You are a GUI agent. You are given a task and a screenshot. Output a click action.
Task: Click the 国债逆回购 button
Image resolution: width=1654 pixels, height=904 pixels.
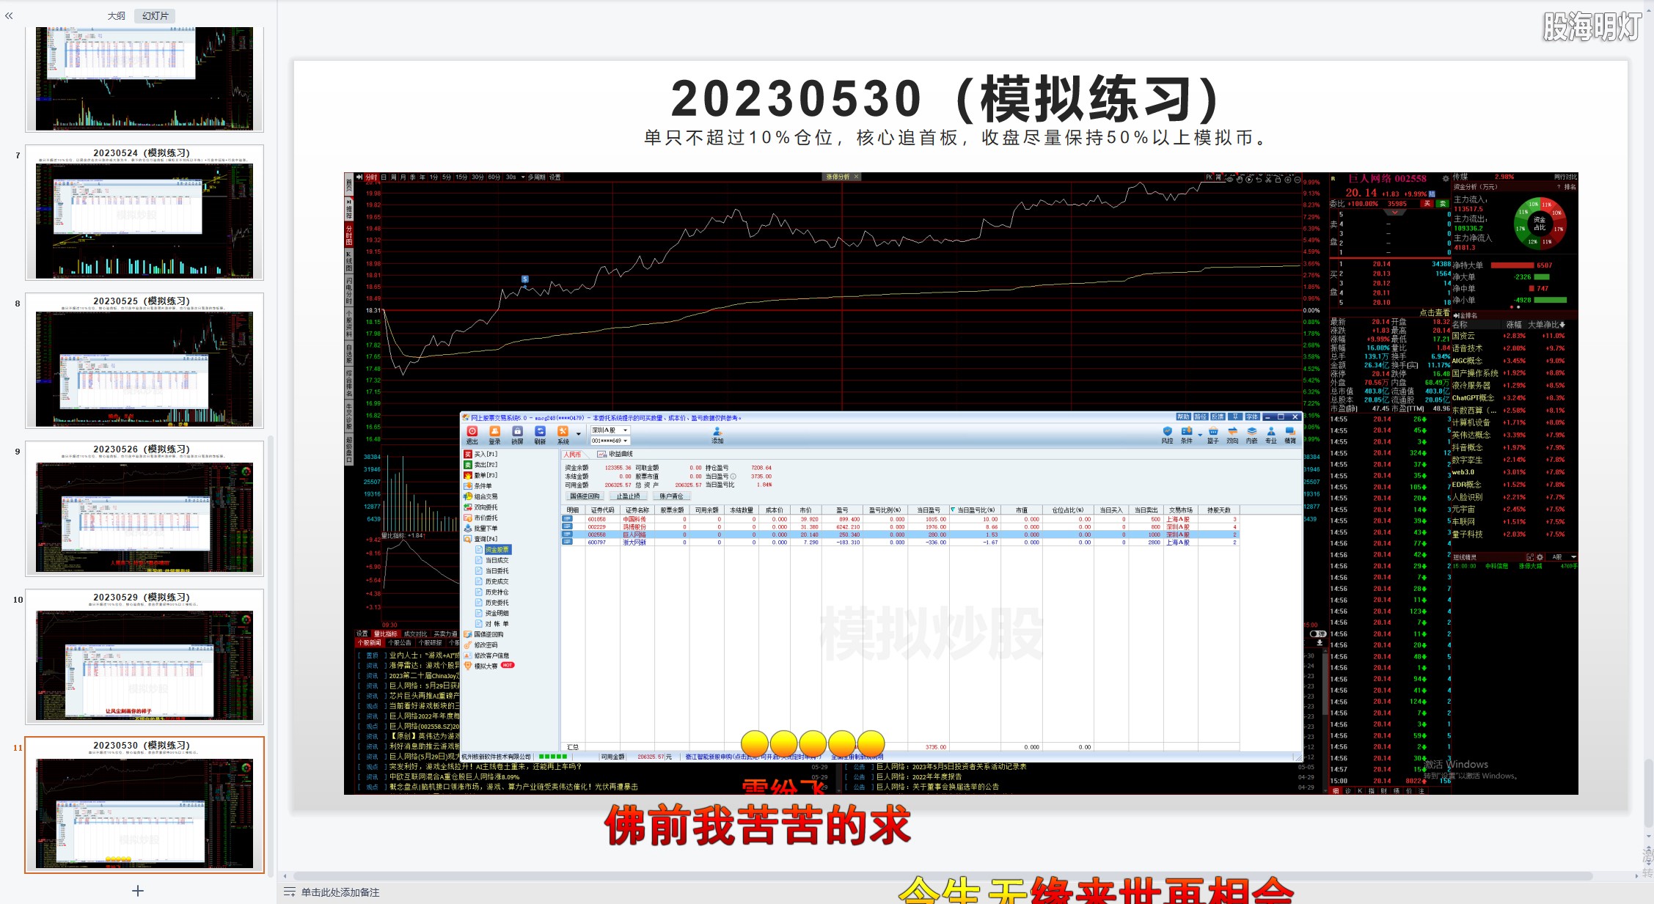(585, 496)
